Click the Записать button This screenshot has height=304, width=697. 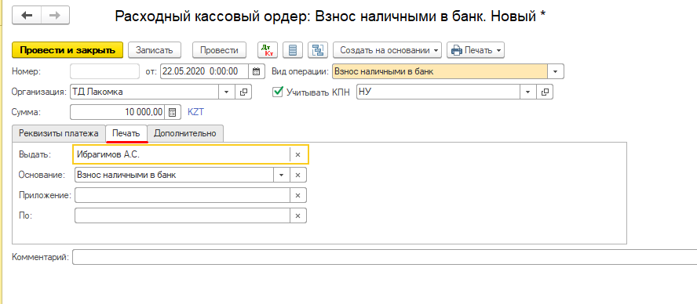pyautogui.click(x=155, y=50)
